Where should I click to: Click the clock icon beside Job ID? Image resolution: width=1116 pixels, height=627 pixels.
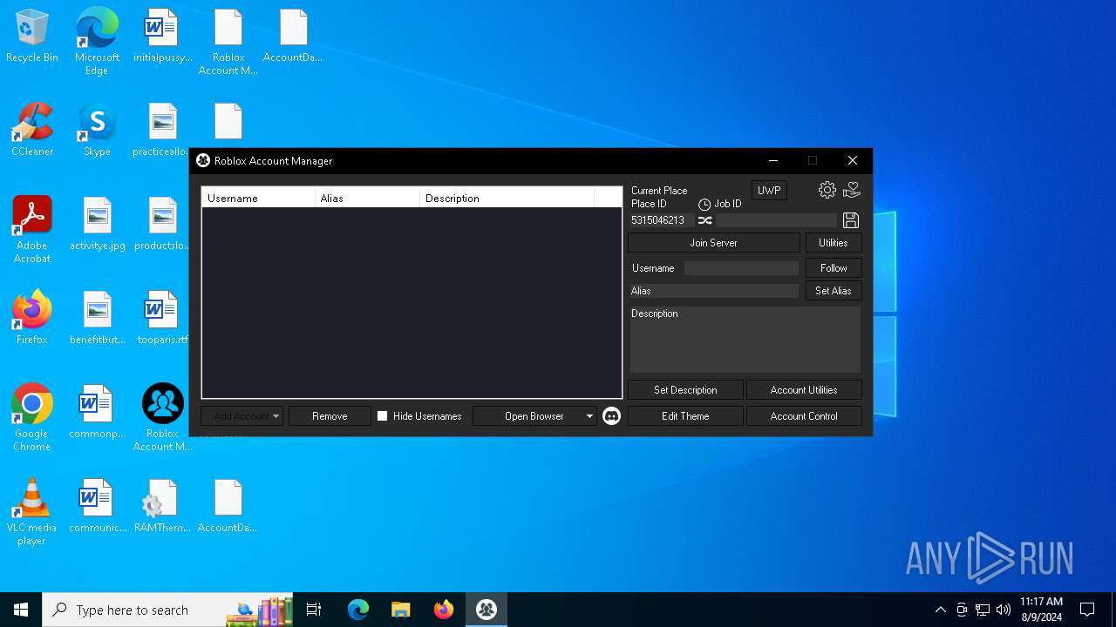pos(704,205)
